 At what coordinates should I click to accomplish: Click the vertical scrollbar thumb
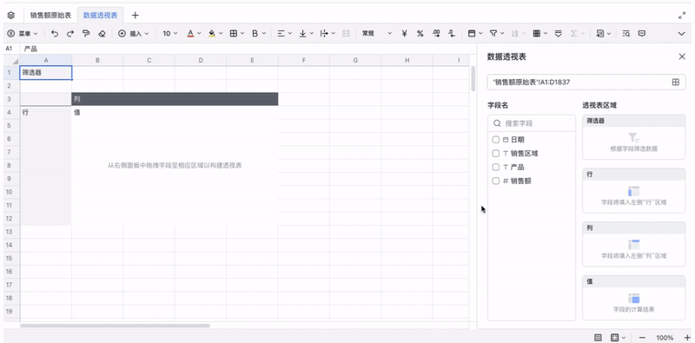[x=473, y=78]
